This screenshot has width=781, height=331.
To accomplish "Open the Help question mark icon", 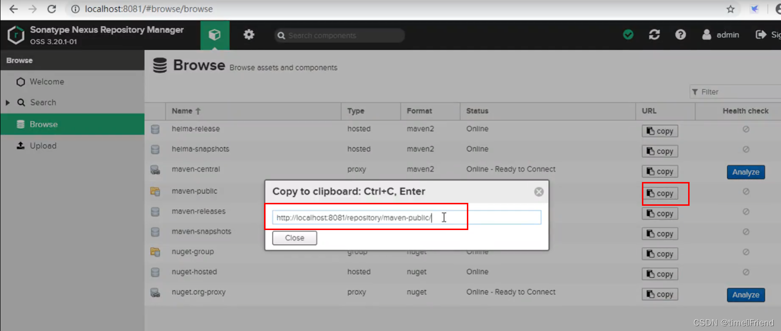I will (680, 34).
